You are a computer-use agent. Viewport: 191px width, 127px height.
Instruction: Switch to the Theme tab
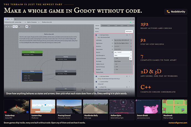click(131, 25)
